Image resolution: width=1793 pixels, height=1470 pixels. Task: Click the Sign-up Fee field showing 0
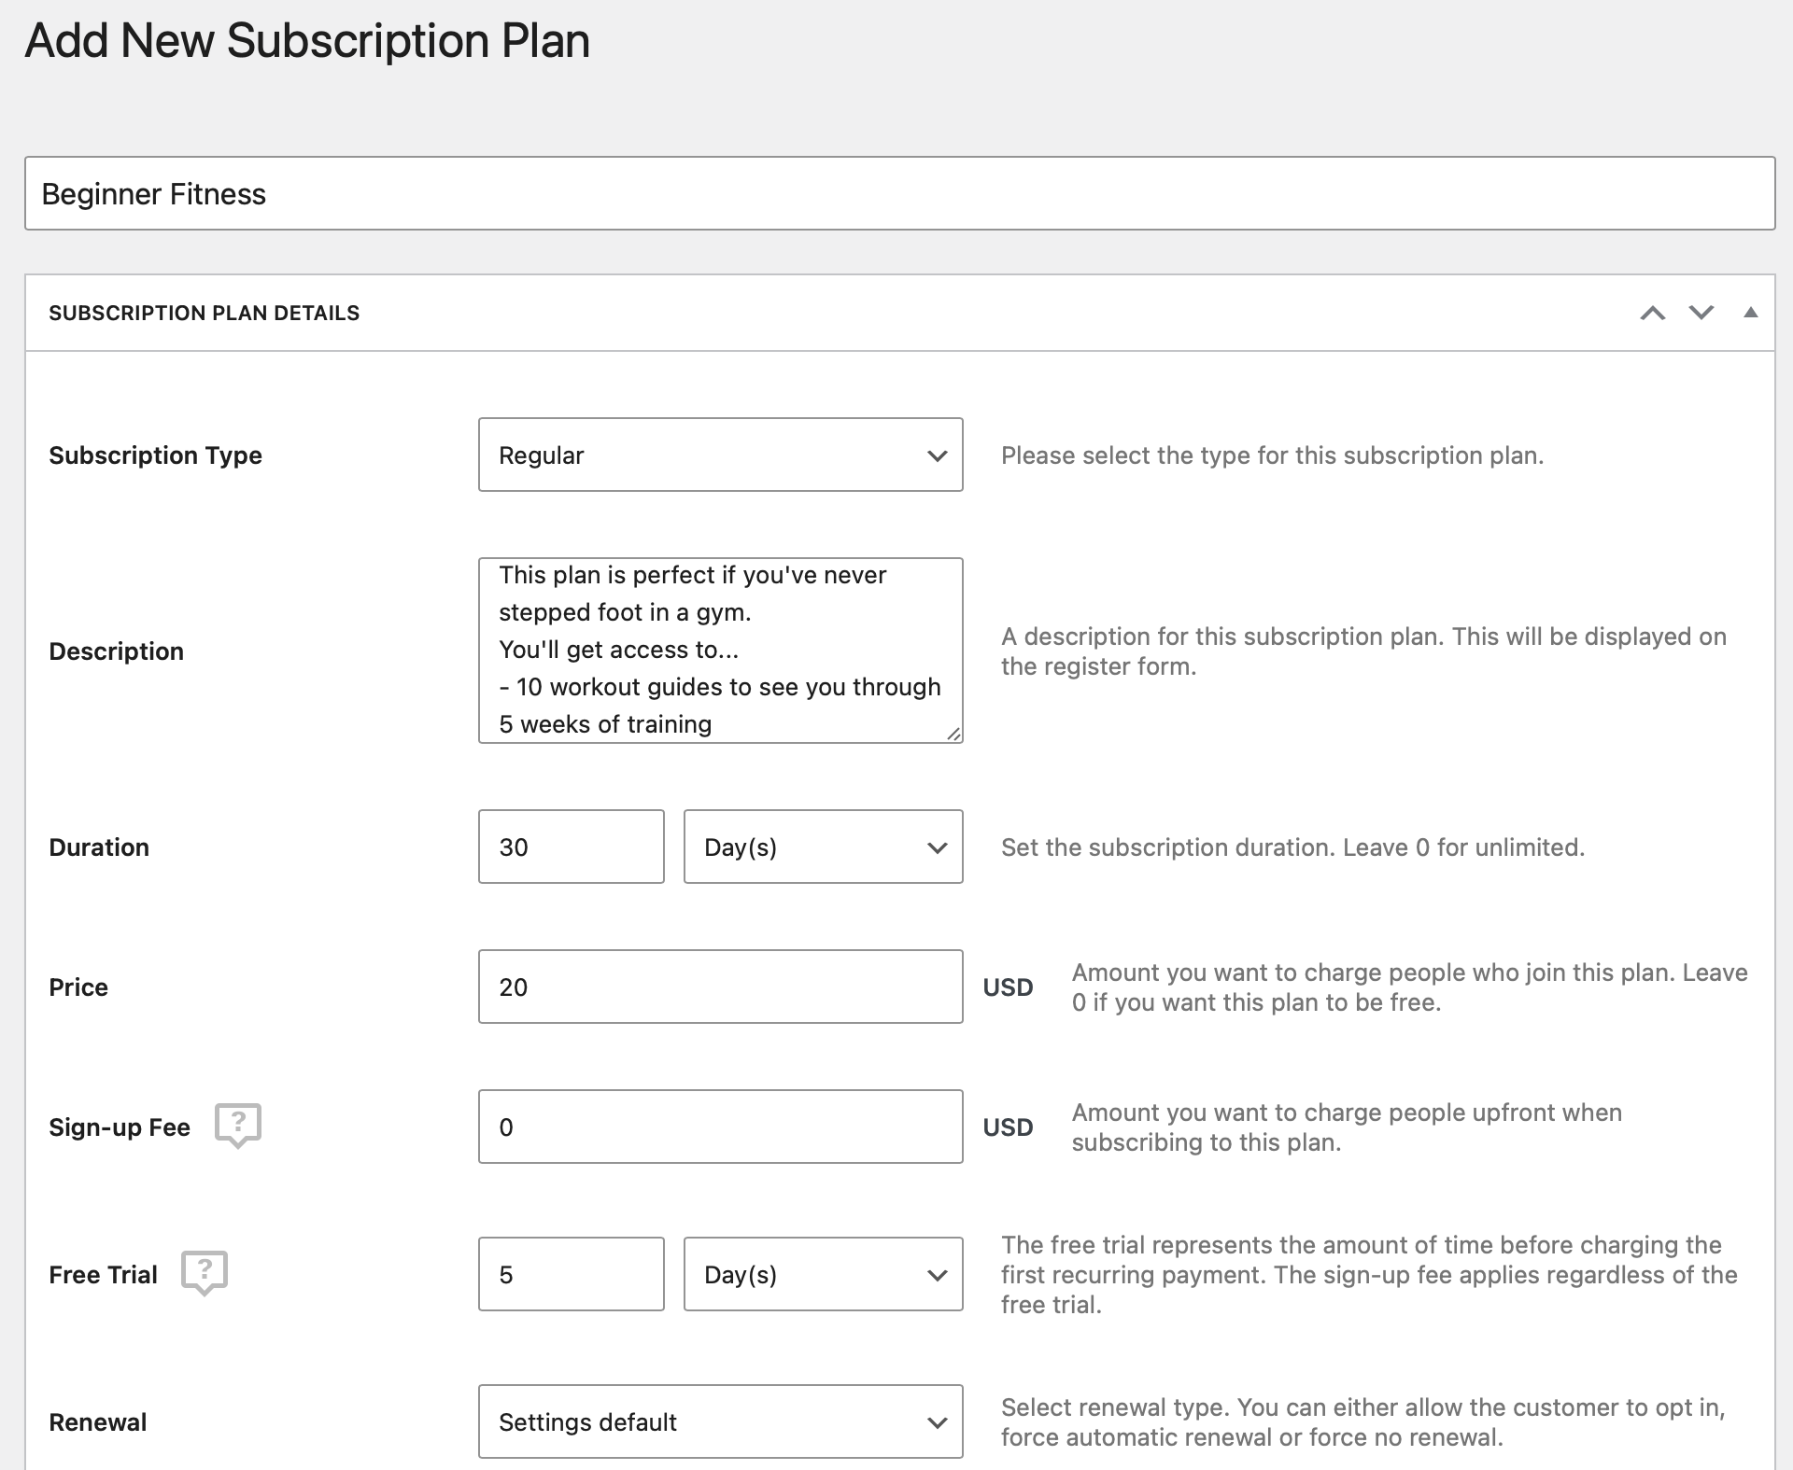[720, 1127]
